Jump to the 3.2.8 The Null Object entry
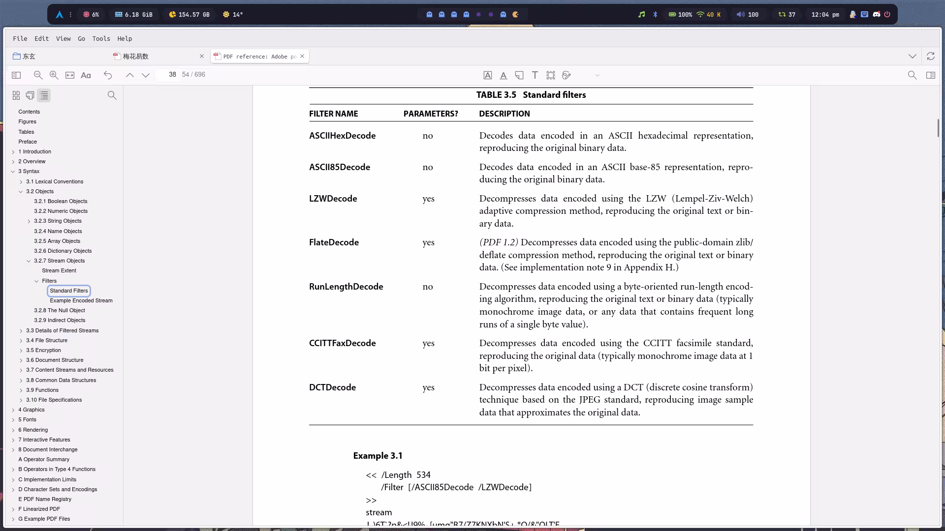945x531 pixels. coord(59,310)
